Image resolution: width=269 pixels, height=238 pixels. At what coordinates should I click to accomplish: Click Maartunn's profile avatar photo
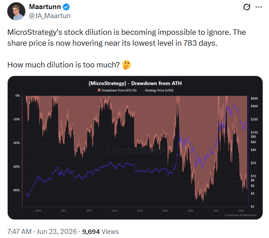click(16, 11)
